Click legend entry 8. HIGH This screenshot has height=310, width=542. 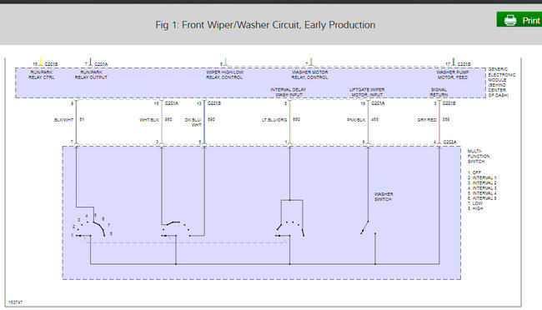(475, 208)
